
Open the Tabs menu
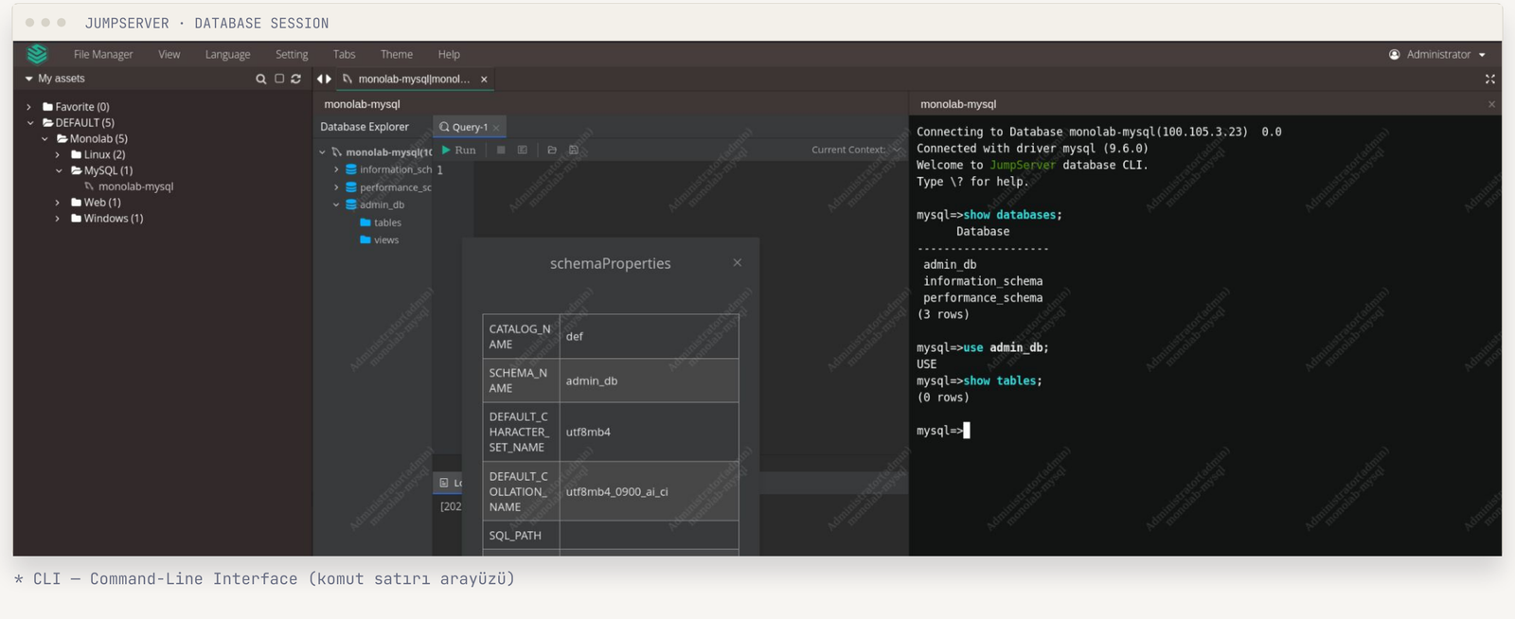[x=345, y=54]
